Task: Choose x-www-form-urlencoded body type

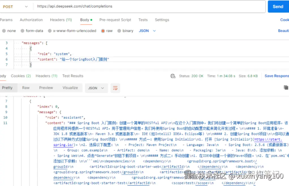Action: tap(50, 31)
